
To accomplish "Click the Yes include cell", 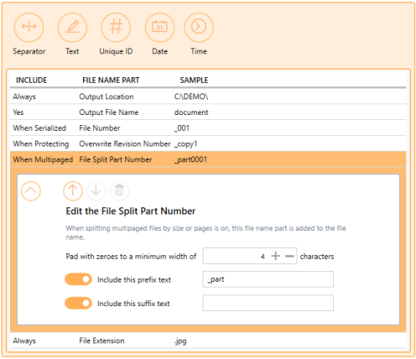I will [x=18, y=112].
